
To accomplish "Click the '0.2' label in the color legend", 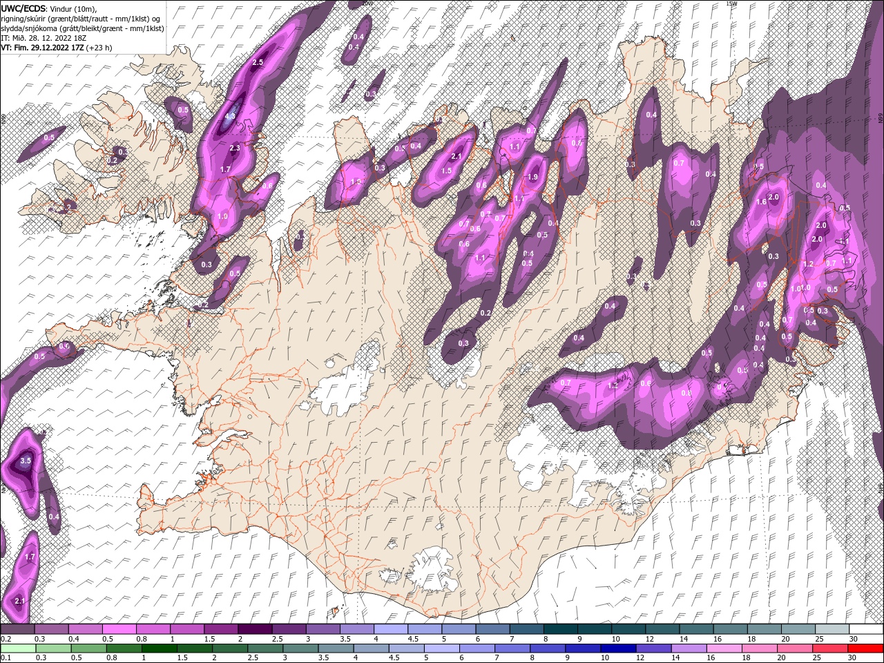I will tap(6, 639).
